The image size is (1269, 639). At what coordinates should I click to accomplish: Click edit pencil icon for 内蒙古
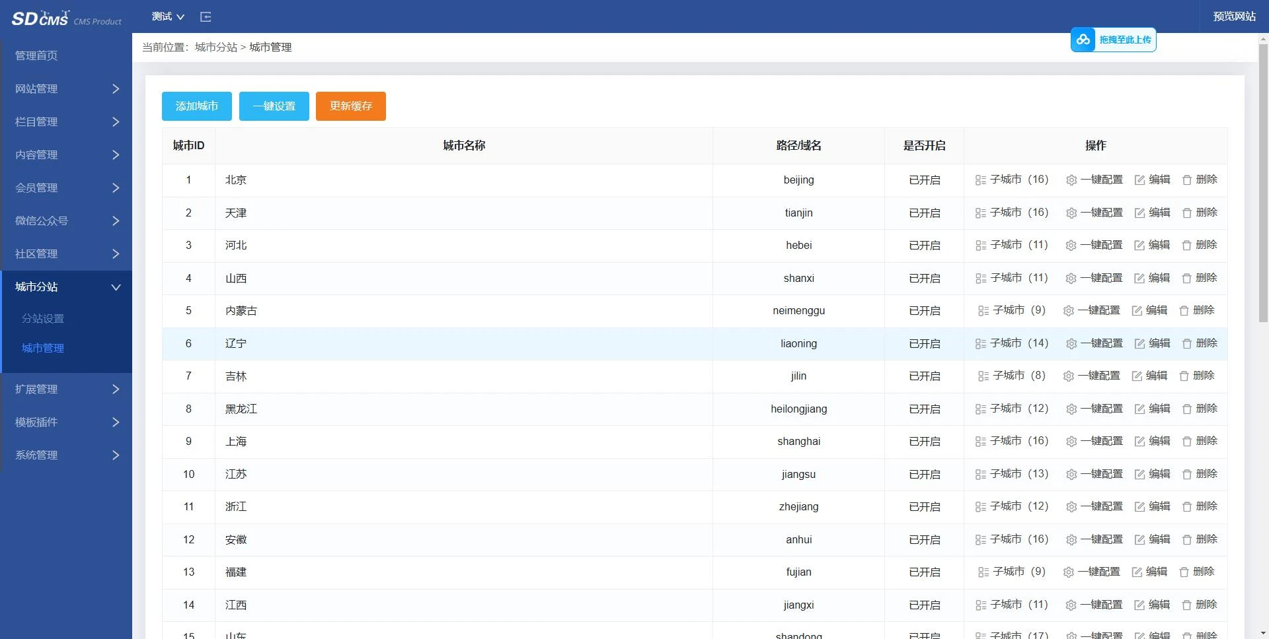(x=1137, y=311)
